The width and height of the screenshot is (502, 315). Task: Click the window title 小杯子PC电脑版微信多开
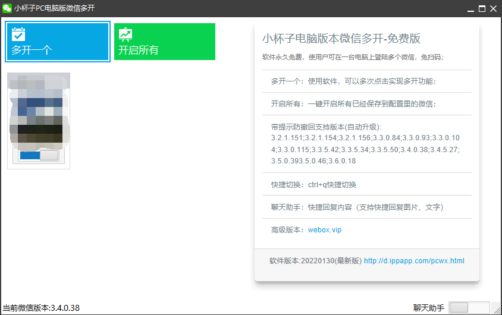click(x=55, y=8)
